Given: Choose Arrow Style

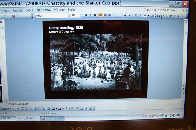Looking at the screenshot, I should coord(82,109).
